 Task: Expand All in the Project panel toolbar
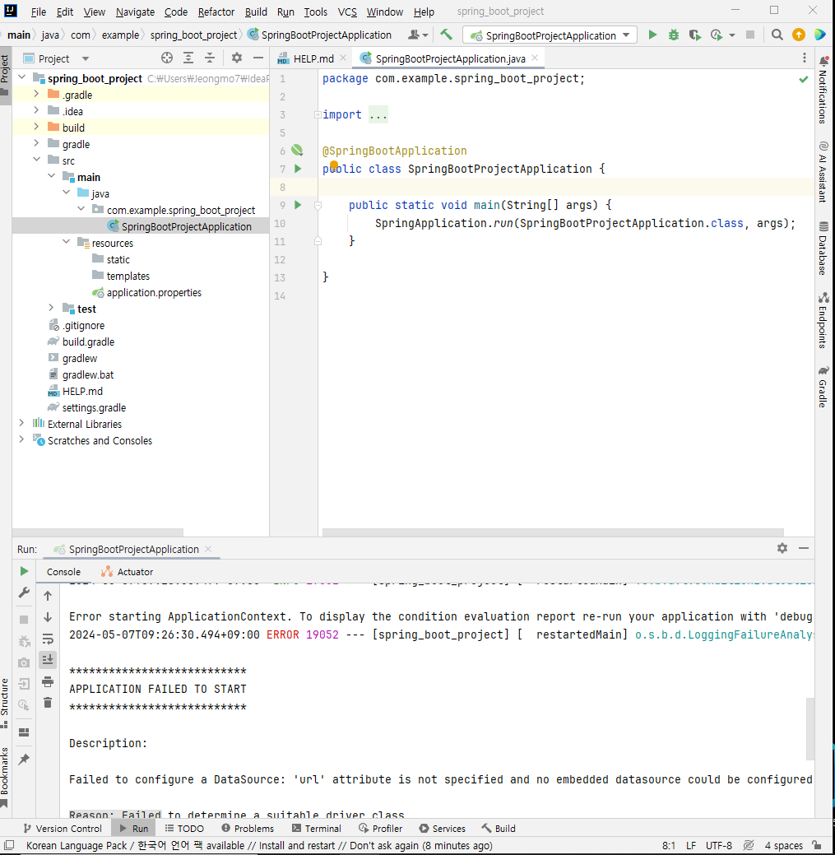[188, 58]
